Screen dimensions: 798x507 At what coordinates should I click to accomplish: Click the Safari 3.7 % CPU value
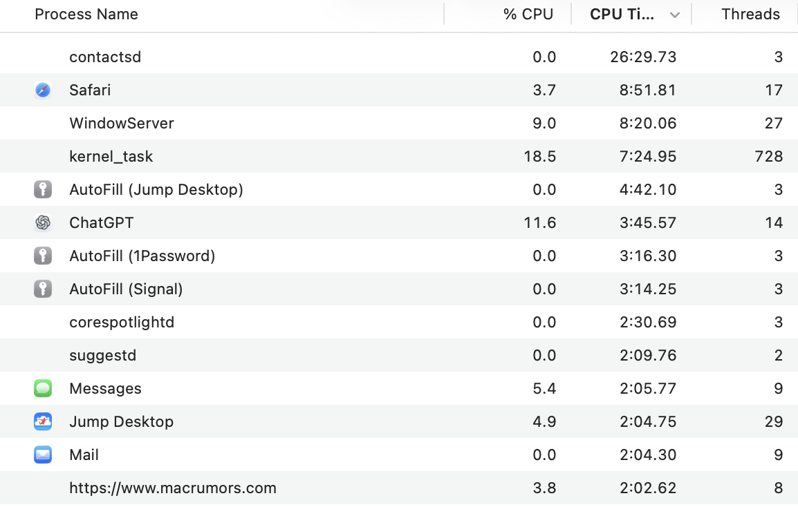[x=544, y=90]
